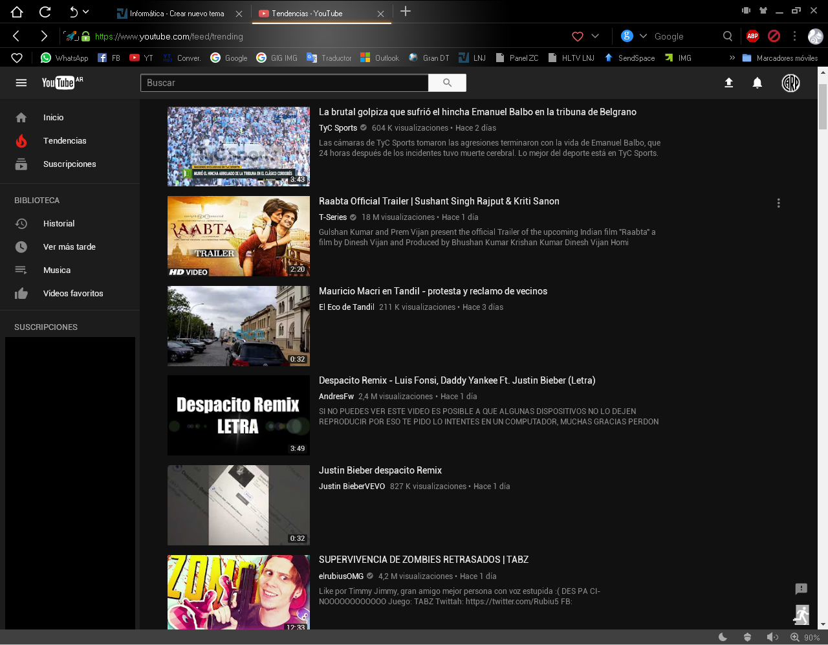Click the page vertical scrollbar

[x=823, y=107]
